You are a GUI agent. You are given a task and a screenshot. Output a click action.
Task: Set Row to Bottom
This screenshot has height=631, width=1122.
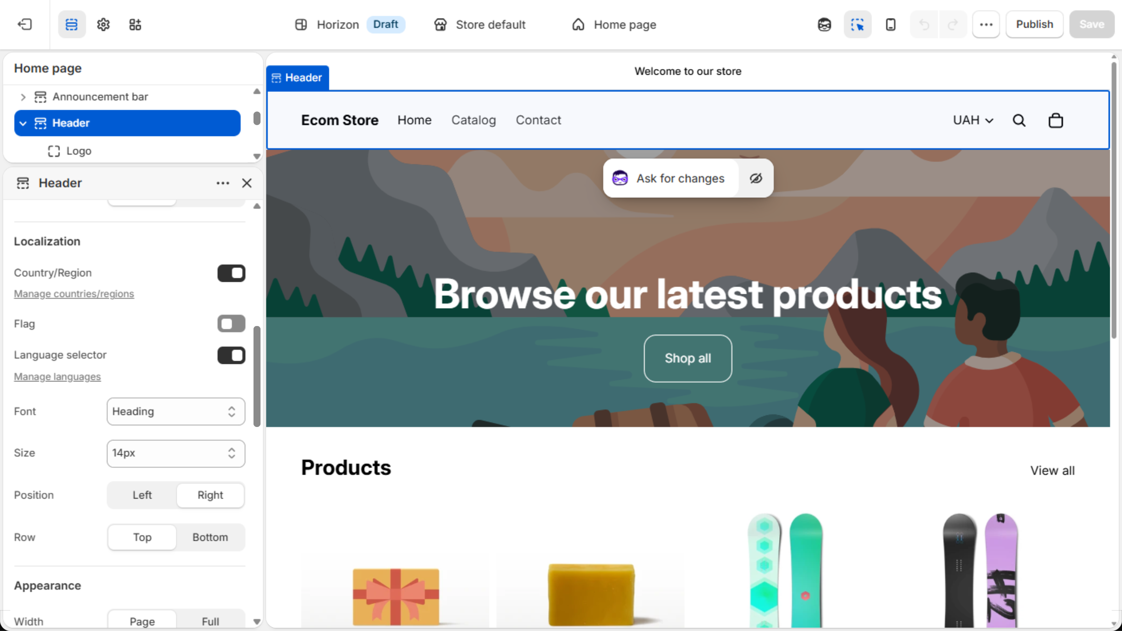(210, 537)
